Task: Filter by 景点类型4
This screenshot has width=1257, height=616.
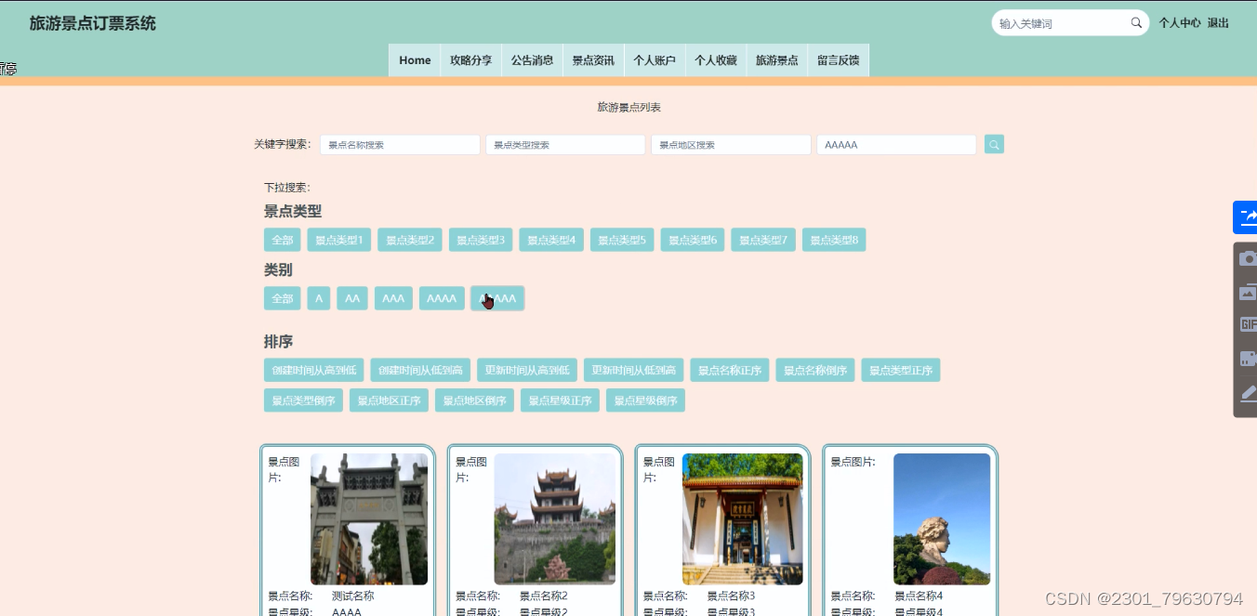Action: tap(551, 240)
